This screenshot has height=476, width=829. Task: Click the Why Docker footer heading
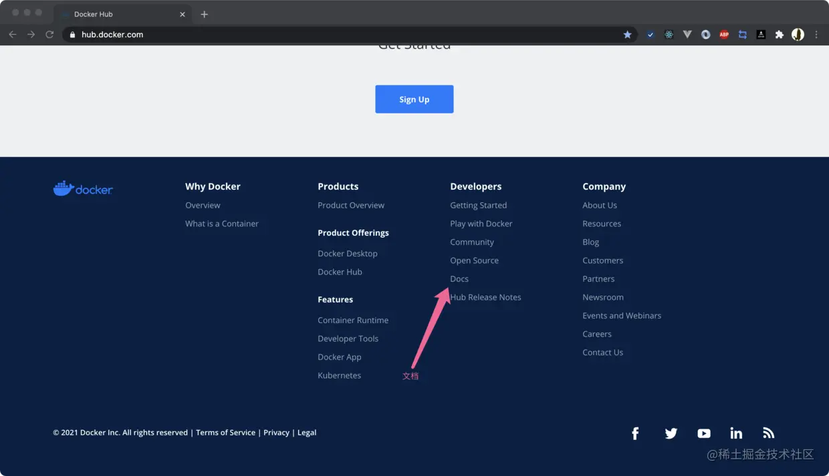[x=213, y=186]
